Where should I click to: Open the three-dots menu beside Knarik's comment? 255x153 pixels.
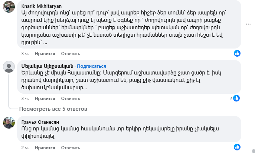249,24
